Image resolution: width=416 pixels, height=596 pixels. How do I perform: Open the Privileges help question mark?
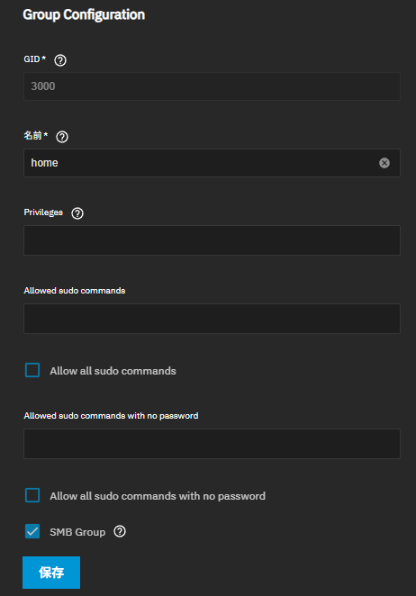77,213
